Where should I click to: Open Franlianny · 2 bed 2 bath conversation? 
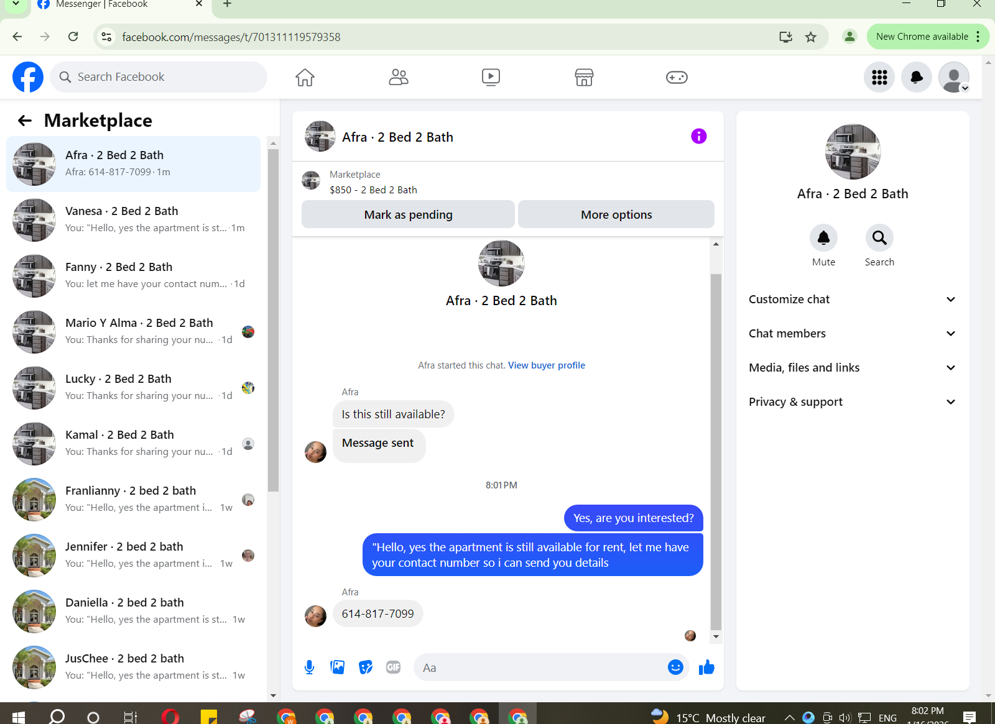(x=134, y=500)
